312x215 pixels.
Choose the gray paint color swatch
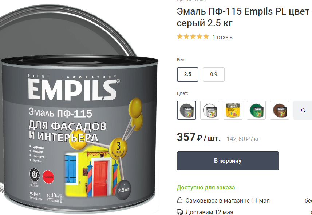[186, 110]
